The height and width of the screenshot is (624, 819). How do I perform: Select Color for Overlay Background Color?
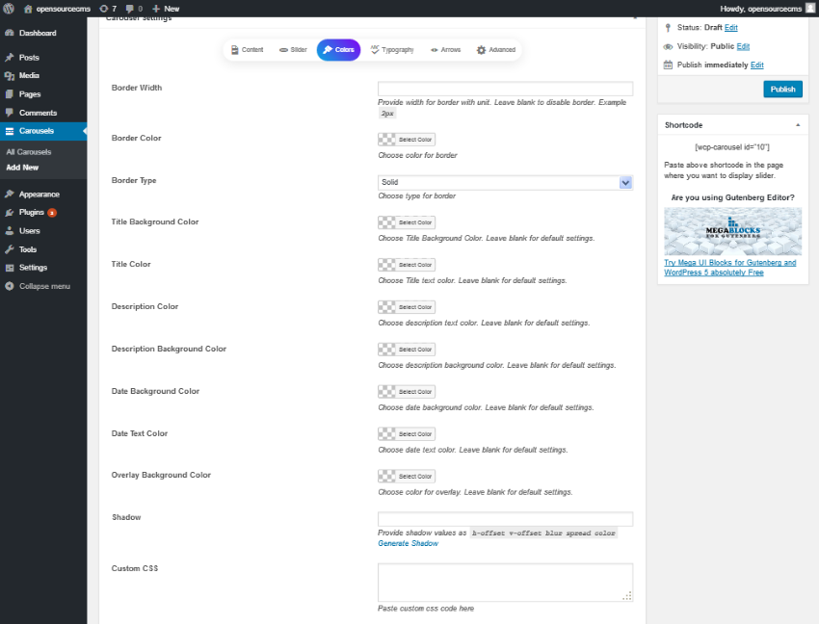pyautogui.click(x=407, y=477)
